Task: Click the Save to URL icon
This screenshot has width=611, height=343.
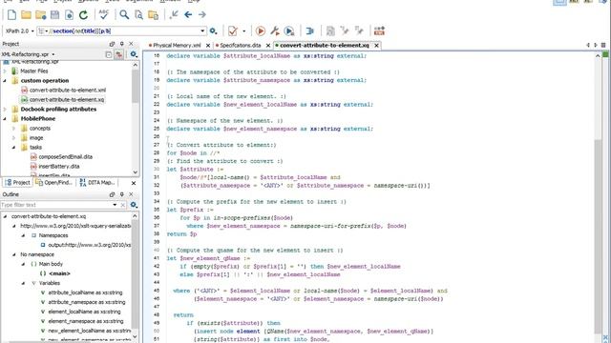Action: click(69, 15)
